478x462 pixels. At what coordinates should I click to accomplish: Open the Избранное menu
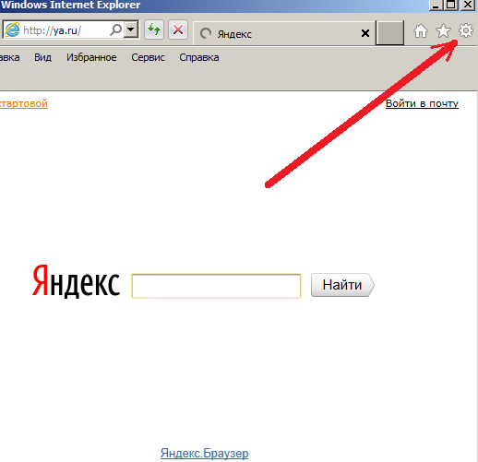point(91,57)
